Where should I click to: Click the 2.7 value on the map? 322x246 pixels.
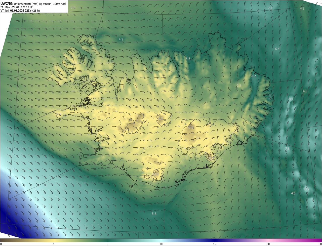(x=73, y=8)
